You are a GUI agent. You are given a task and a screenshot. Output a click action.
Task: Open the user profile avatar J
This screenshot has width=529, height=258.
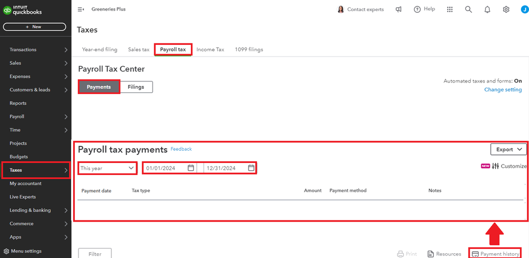point(525,10)
